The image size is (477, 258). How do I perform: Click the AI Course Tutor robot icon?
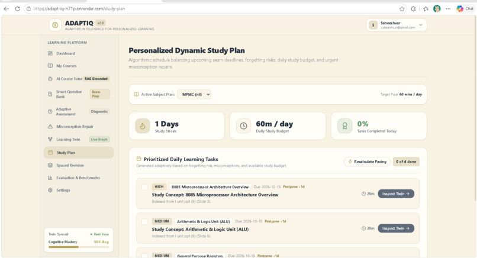point(50,79)
